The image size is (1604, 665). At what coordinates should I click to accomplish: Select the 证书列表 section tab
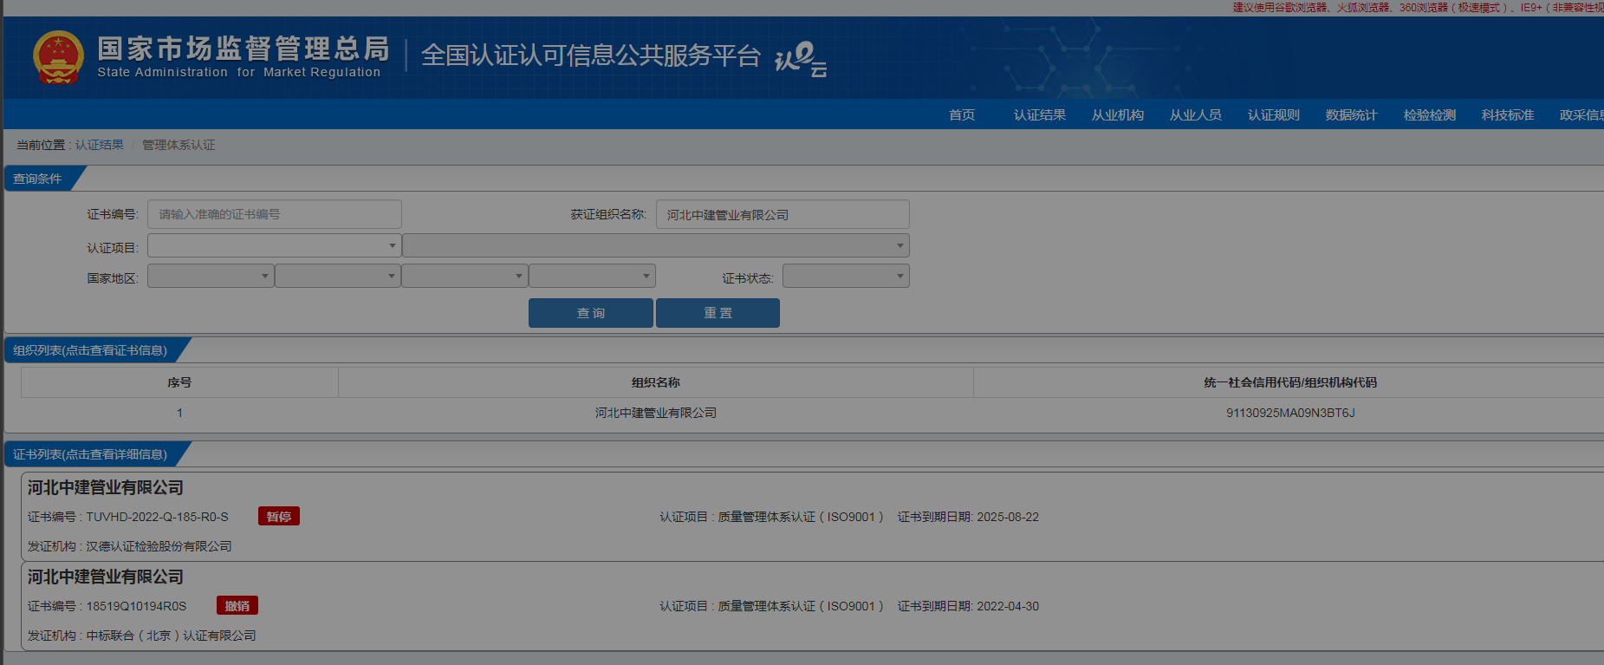point(92,454)
